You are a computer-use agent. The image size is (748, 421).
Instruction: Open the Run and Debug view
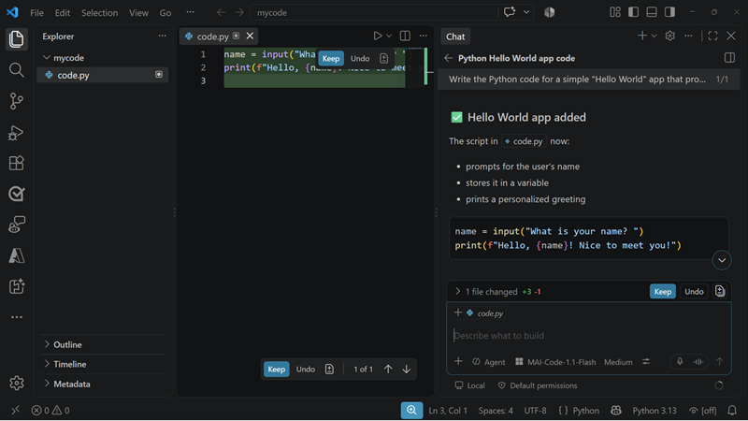16,132
